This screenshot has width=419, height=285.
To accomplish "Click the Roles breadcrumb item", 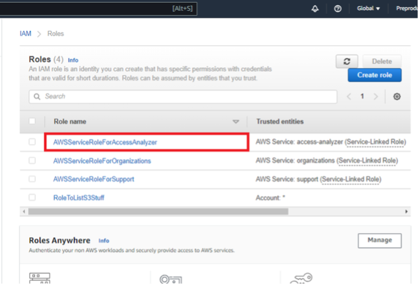I will click(x=56, y=33).
